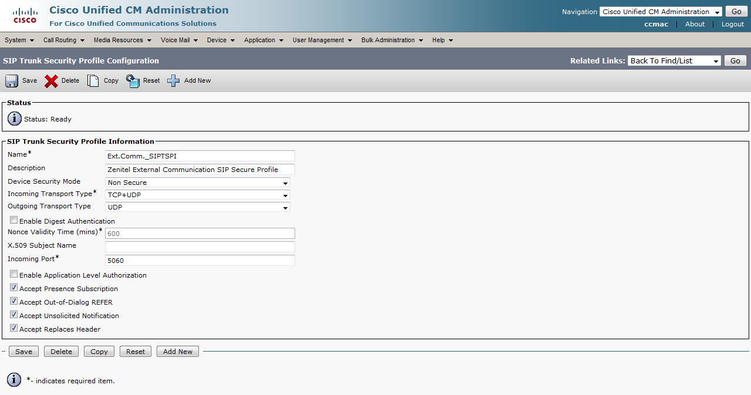Viewport: 751px width, 395px height.
Task: Click the info icon beside required item note
Action: point(15,380)
